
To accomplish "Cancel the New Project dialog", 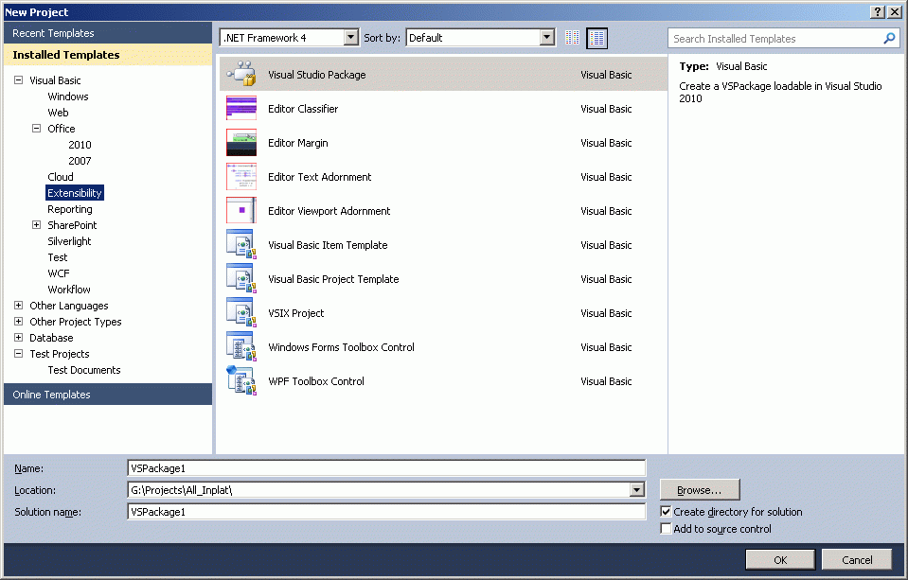I will [857, 560].
